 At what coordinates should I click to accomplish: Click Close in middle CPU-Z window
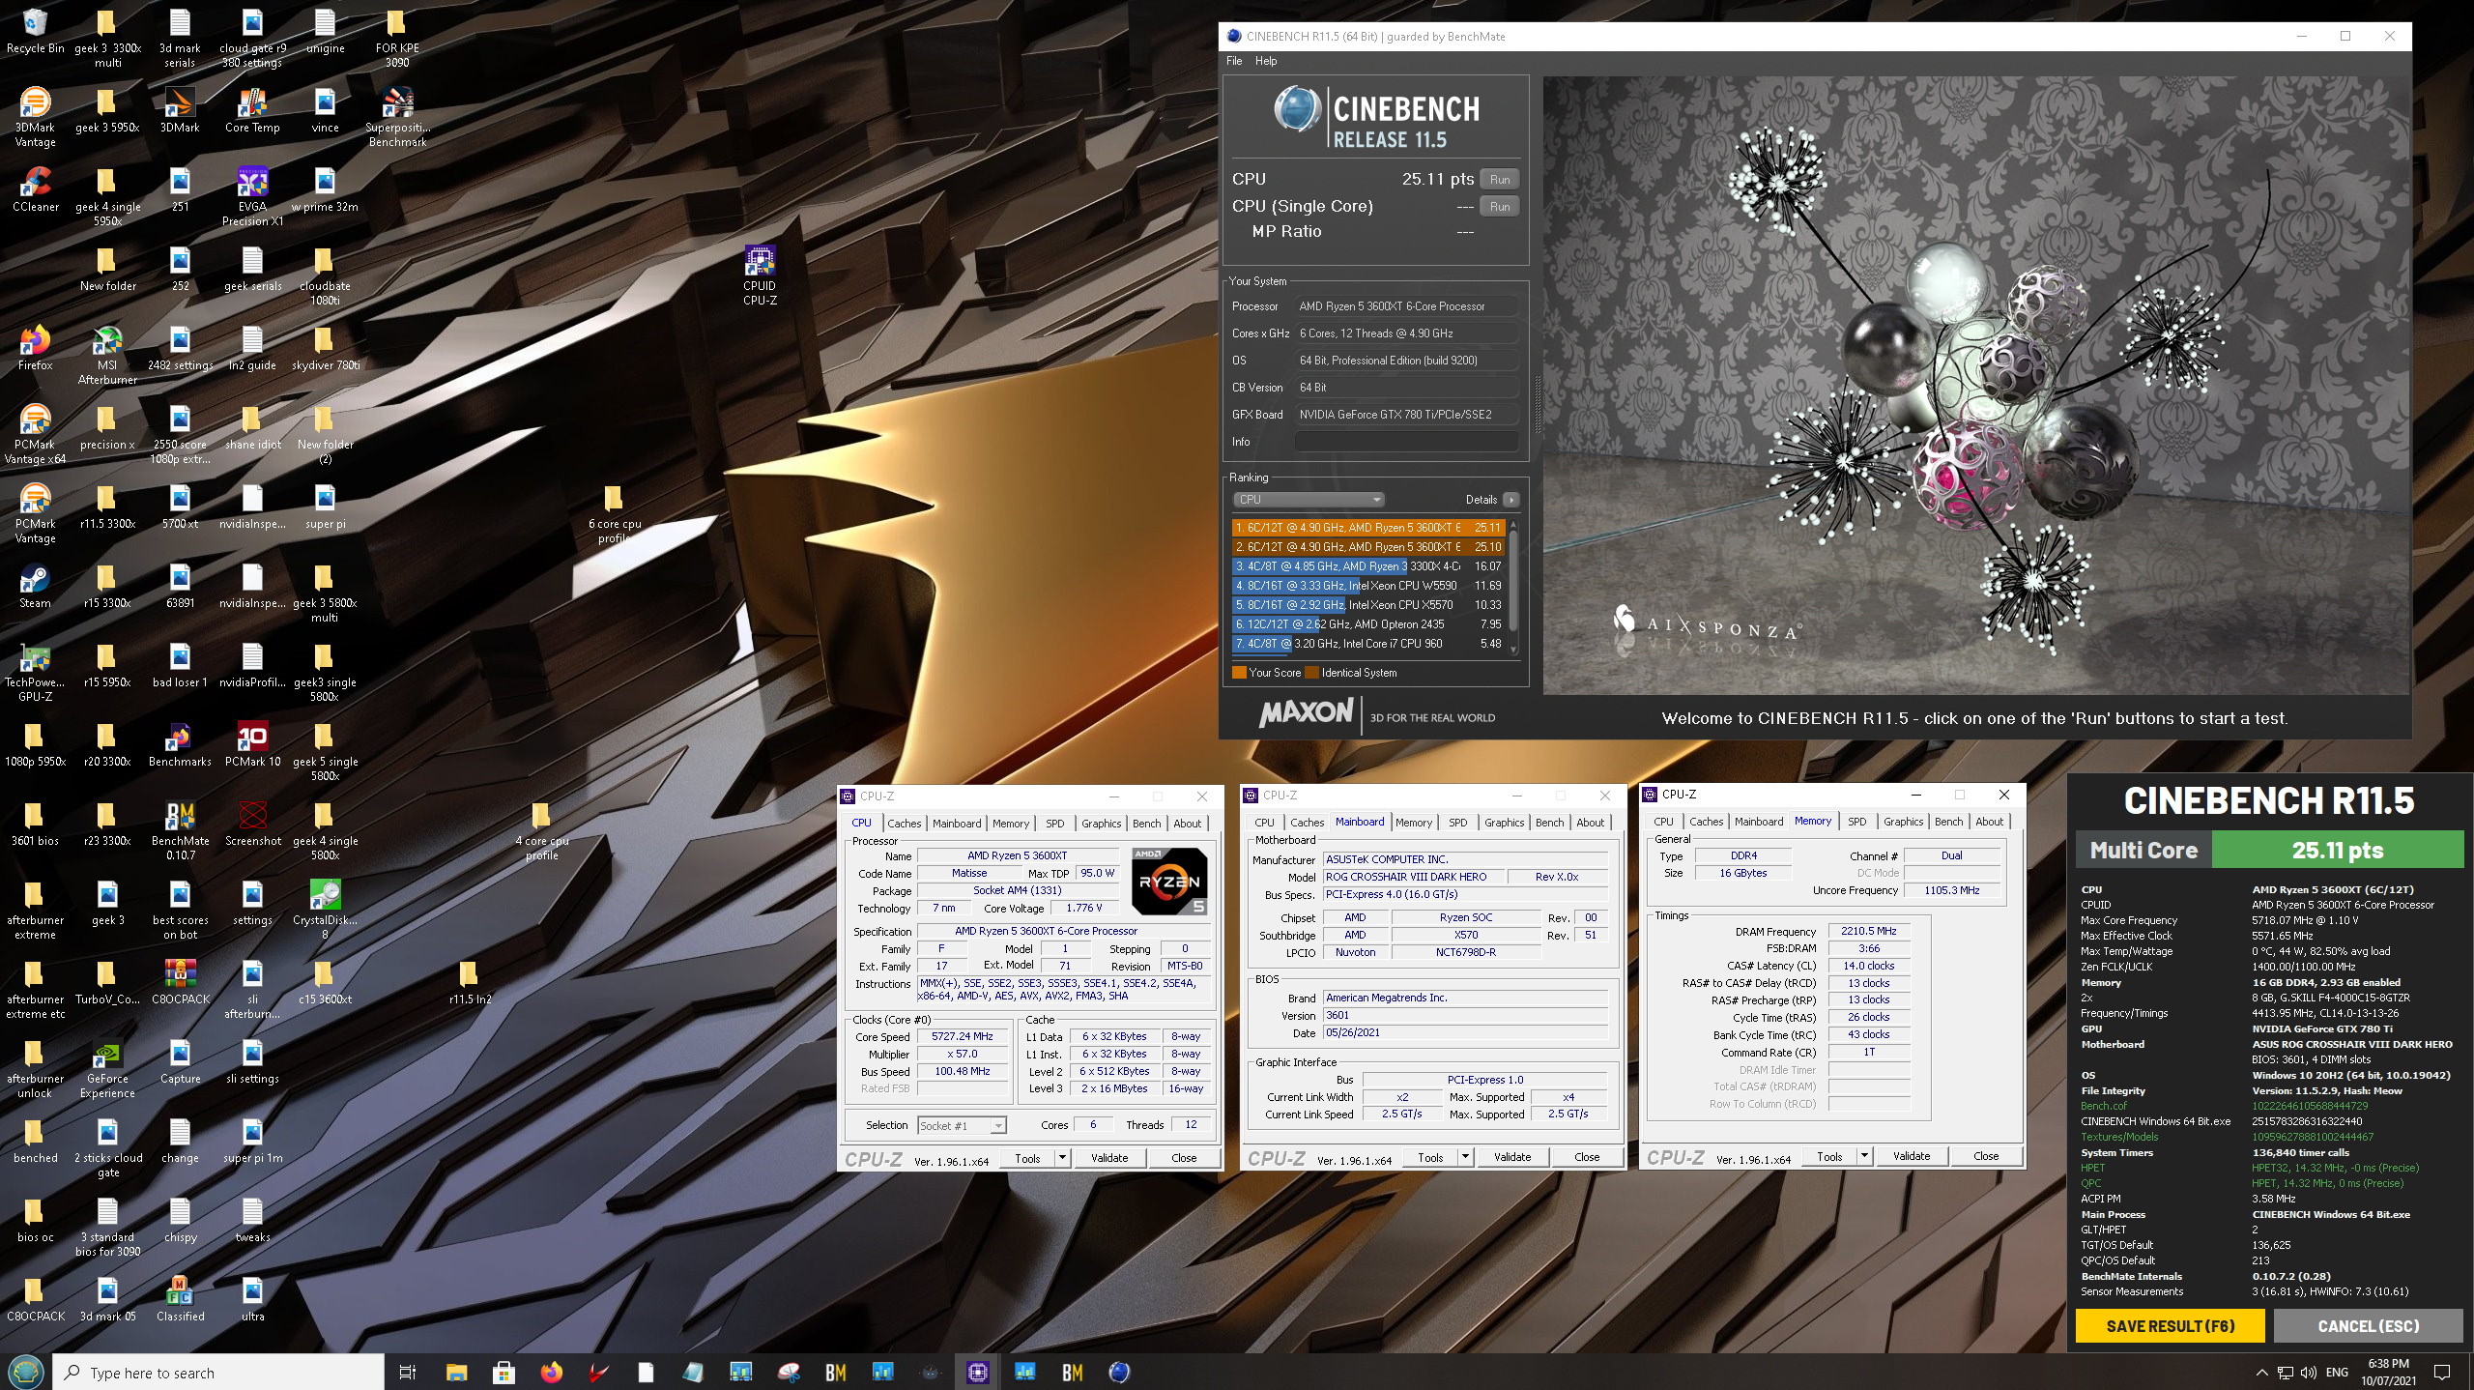click(x=1587, y=1157)
